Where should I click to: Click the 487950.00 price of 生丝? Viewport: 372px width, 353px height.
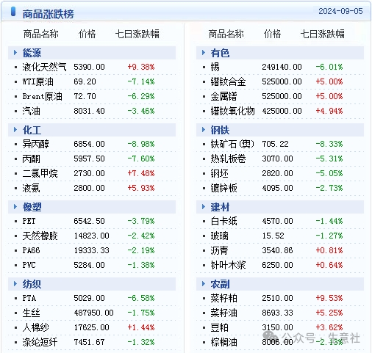[x=93, y=313]
